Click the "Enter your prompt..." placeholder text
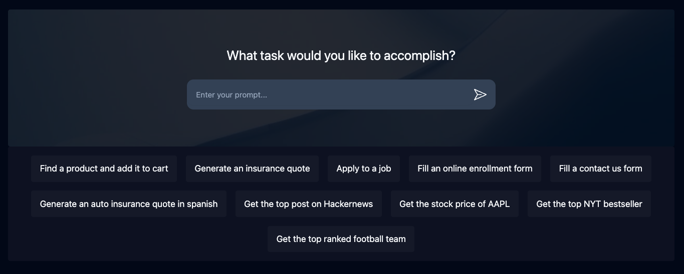The width and height of the screenshot is (684, 274). (x=232, y=95)
